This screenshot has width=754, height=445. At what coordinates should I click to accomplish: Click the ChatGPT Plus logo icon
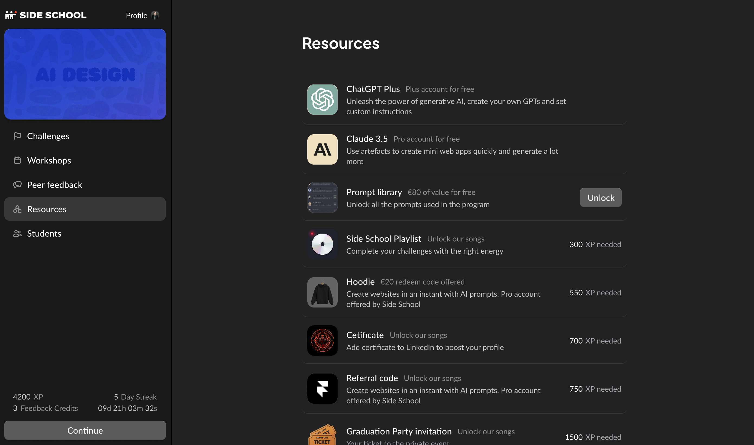[x=322, y=100]
